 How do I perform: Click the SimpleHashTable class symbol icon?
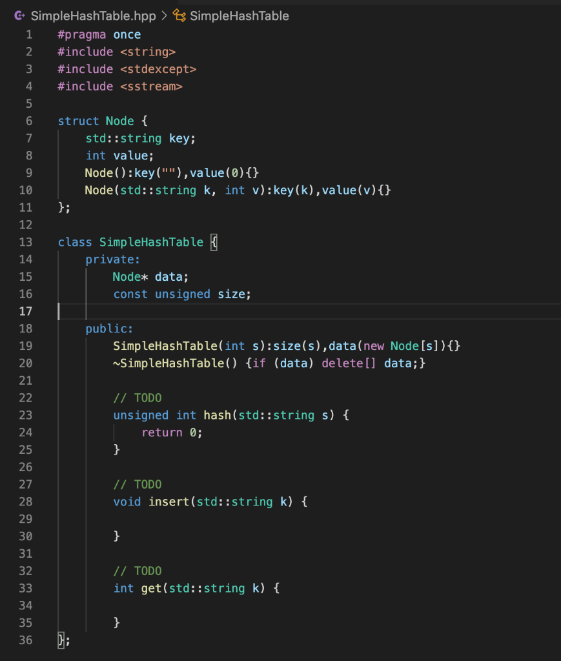point(178,15)
